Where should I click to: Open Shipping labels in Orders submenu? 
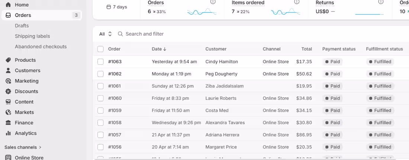(32, 36)
